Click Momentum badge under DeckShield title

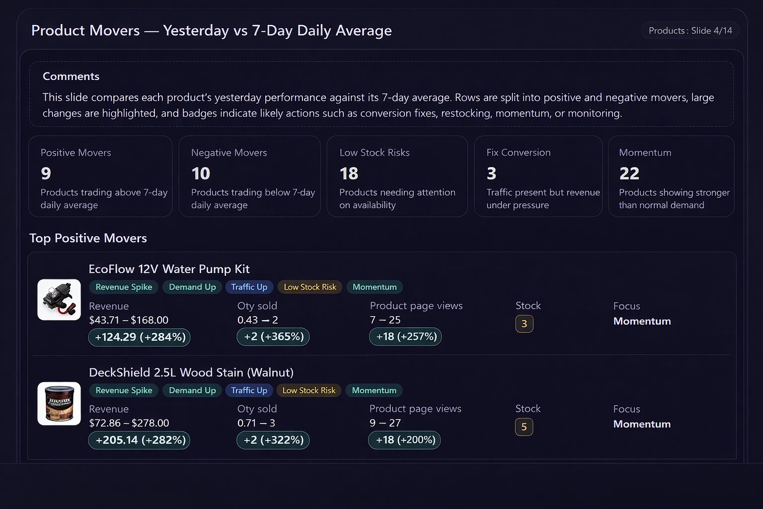tap(374, 390)
